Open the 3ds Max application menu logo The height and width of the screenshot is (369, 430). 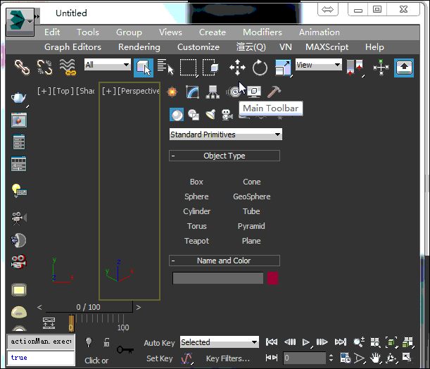tap(20, 22)
